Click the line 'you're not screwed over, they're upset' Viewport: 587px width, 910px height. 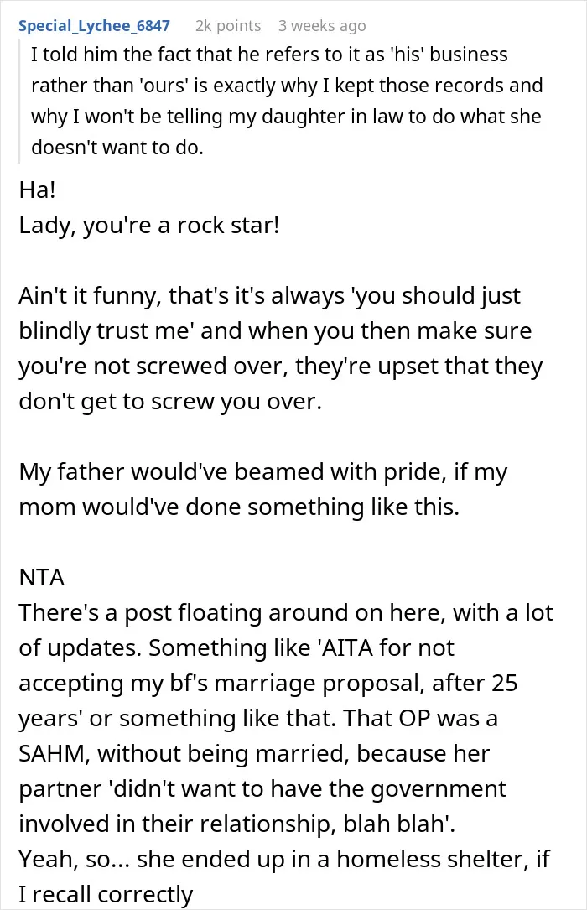pos(281,367)
